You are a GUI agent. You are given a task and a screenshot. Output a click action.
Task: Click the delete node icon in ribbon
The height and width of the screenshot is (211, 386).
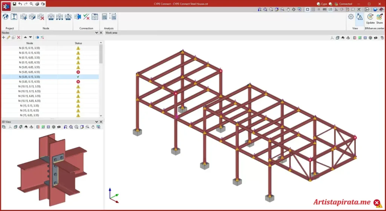[41, 17]
